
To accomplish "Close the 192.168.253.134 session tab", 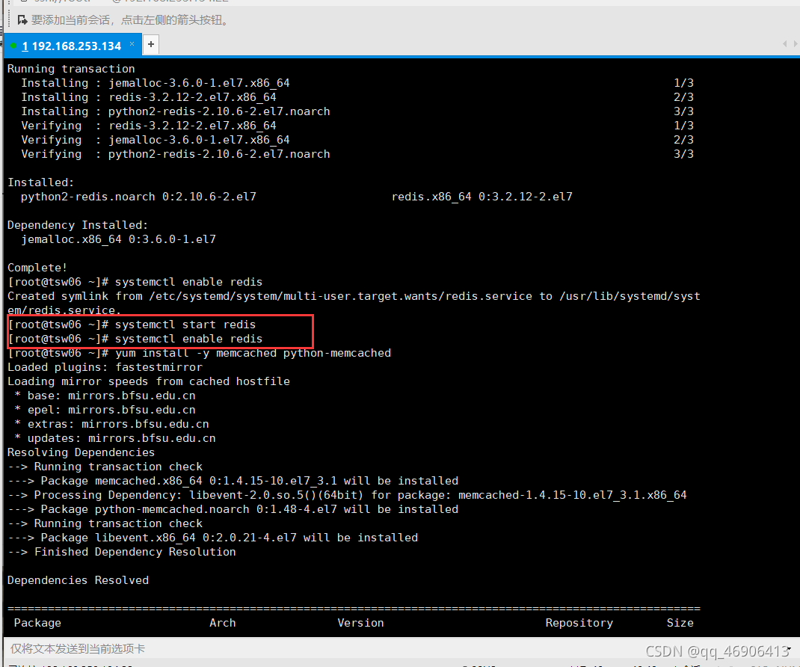I will point(132,44).
